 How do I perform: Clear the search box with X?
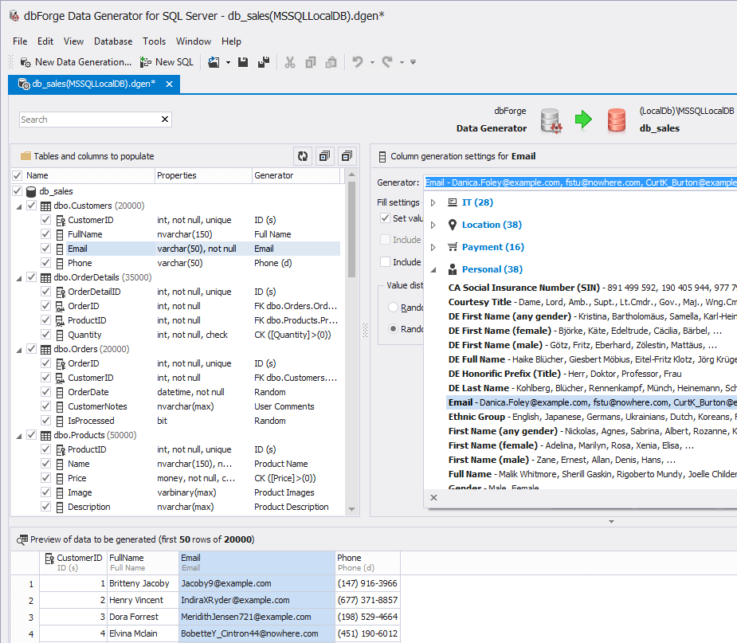coord(165,120)
